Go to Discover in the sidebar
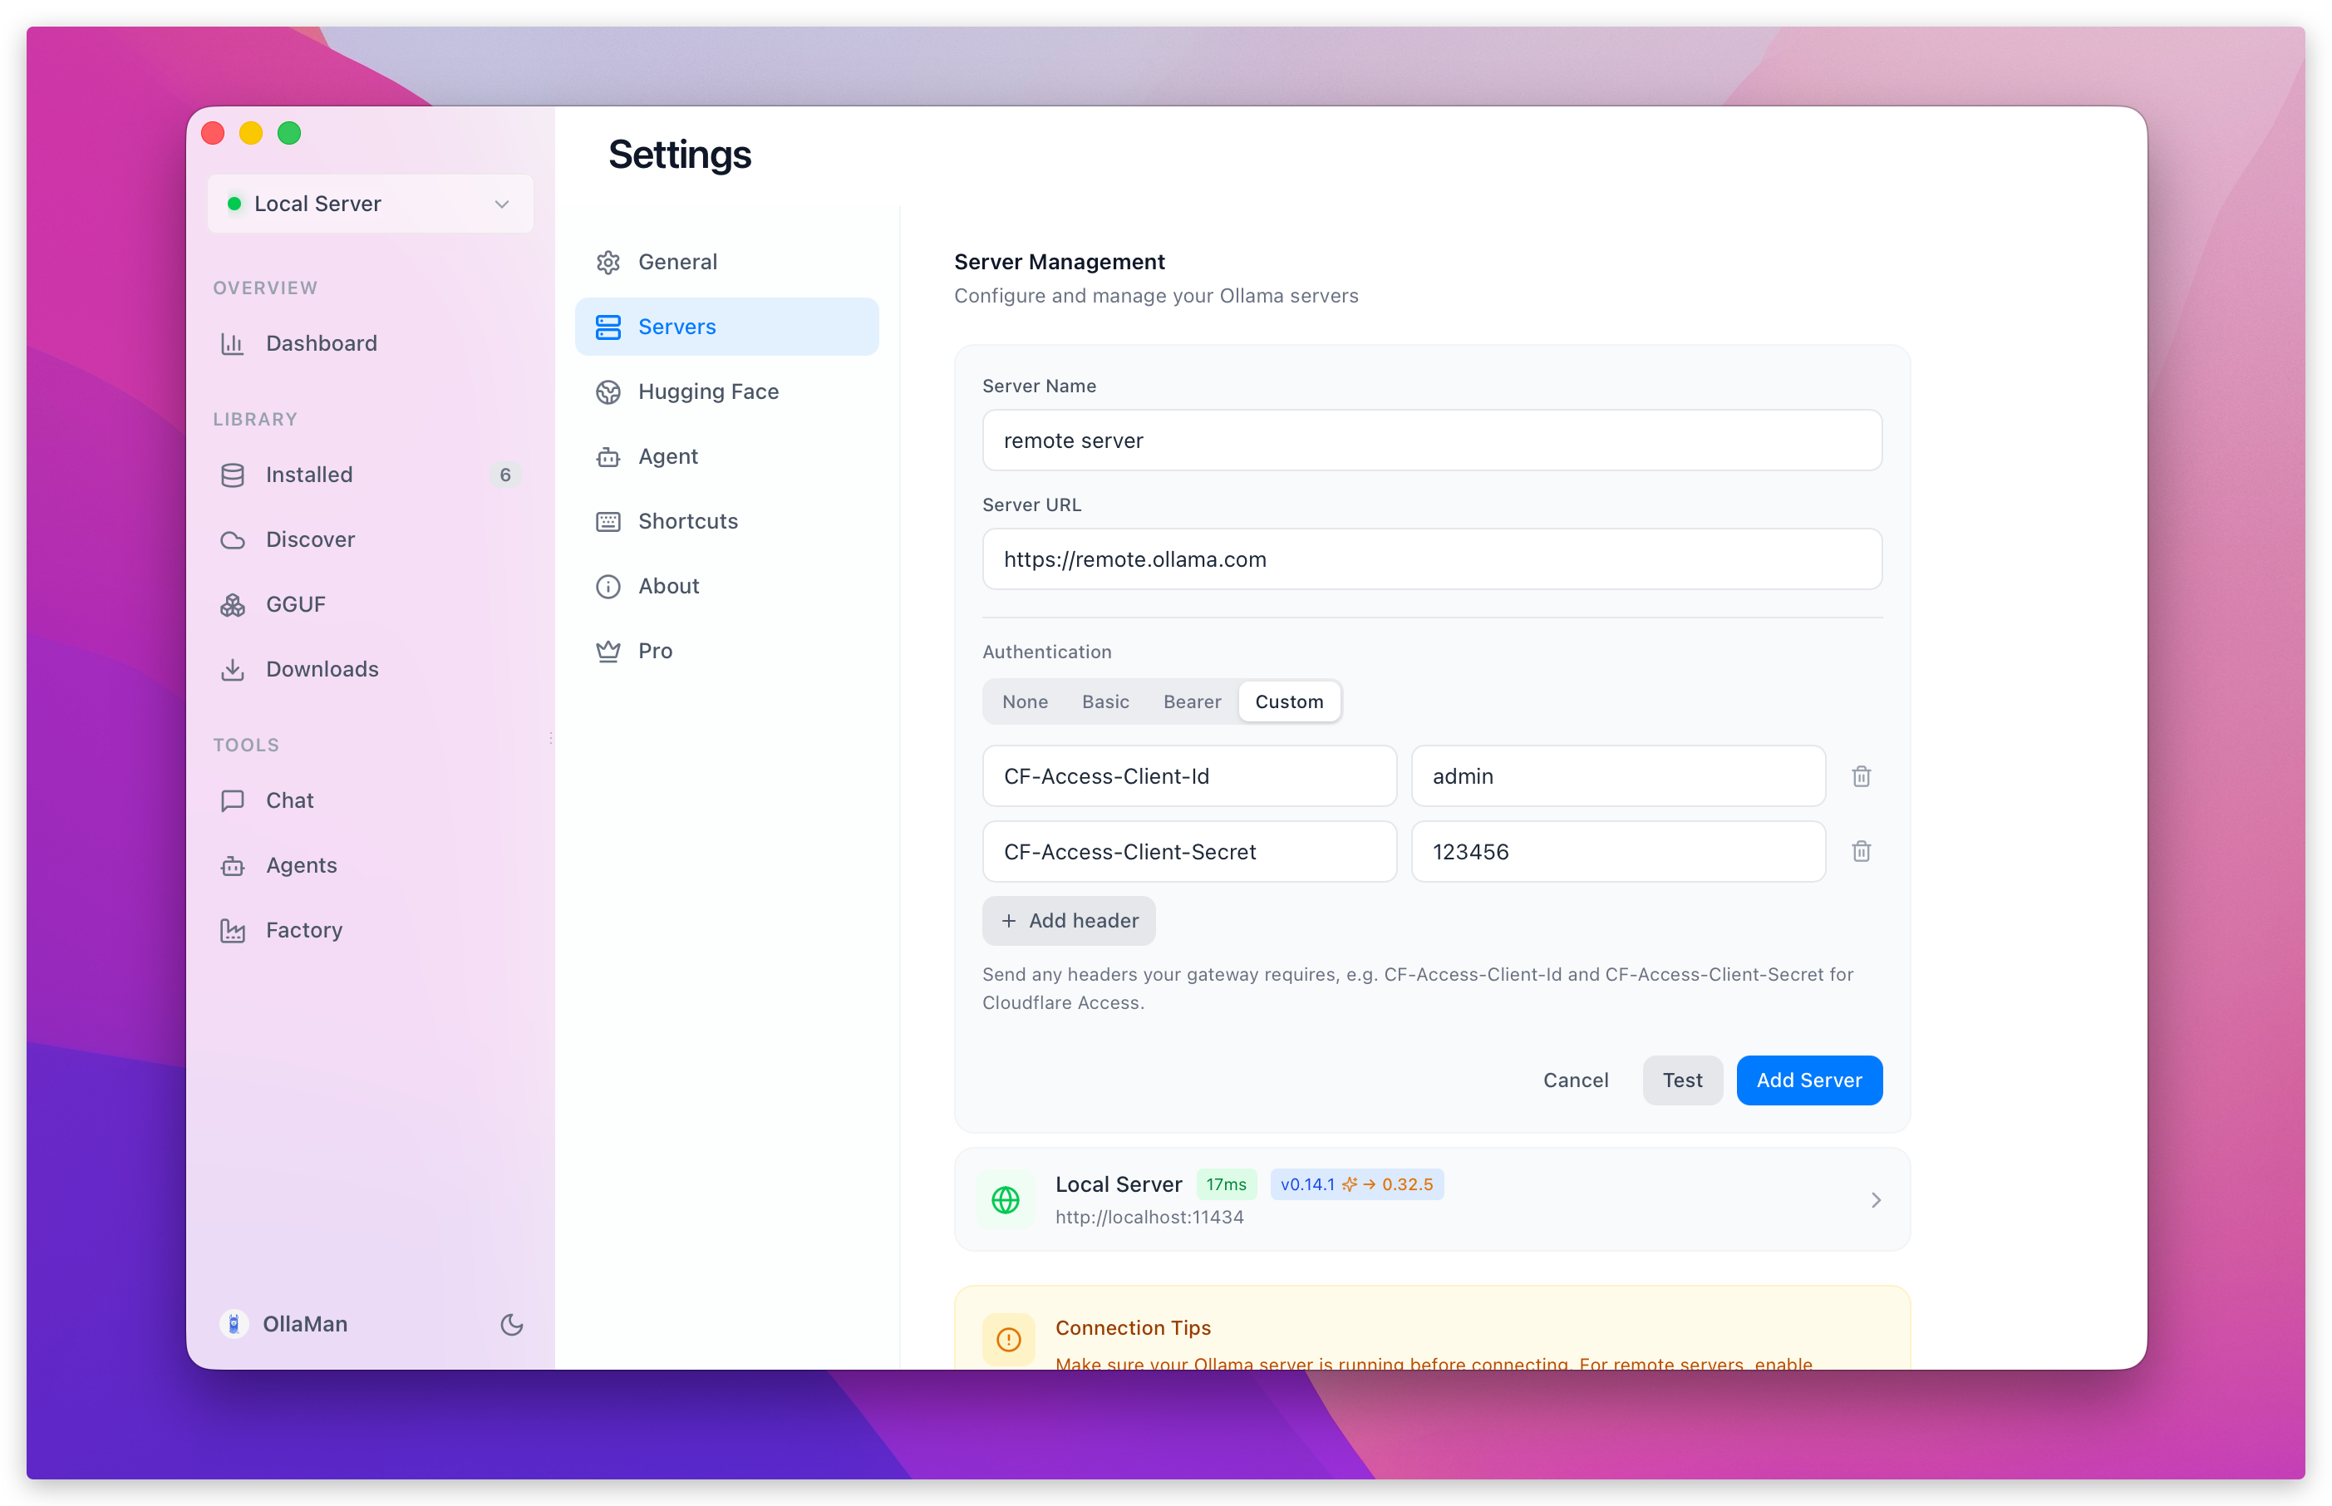This screenshot has height=1506, width=2332. click(370, 539)
